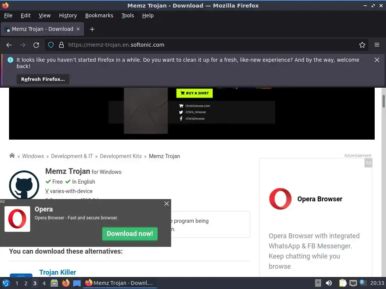Open the taskbar start menu icon

pyautogui.click(x=6, y=283)
